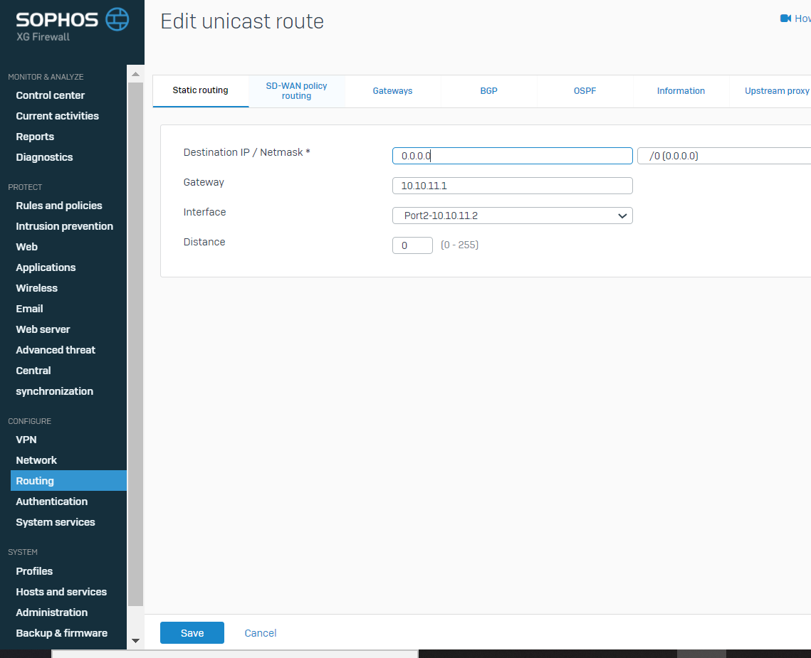The height and width of the screenshot is (658, 811).
Task: Open Rules and policies section
Action: click(x=59, y=205)
